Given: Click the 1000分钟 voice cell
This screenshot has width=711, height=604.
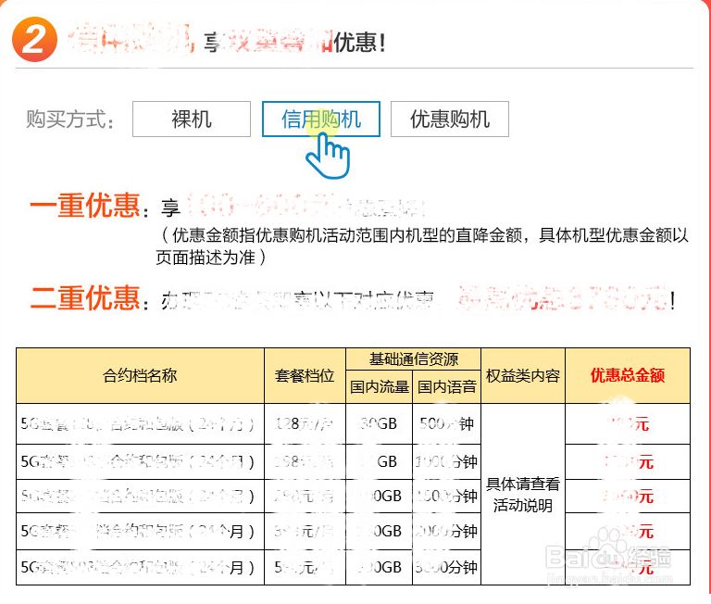Looking at the screenshot, I should click(x=446, y=462).
